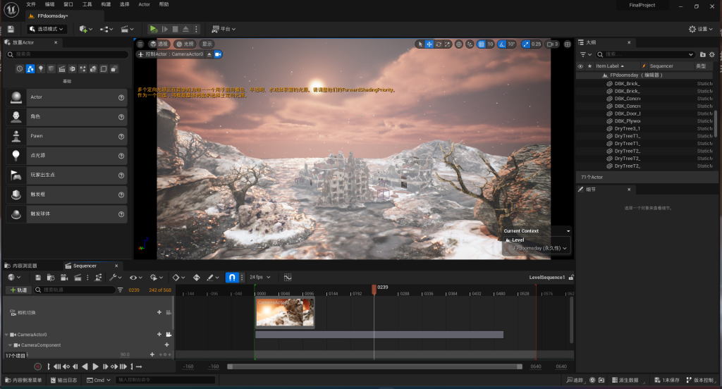Screen dimensions: 722x389
Task: Select the Cinematic category icon in Place Actors
Action: pyautogui.click(x=62, y=68)
